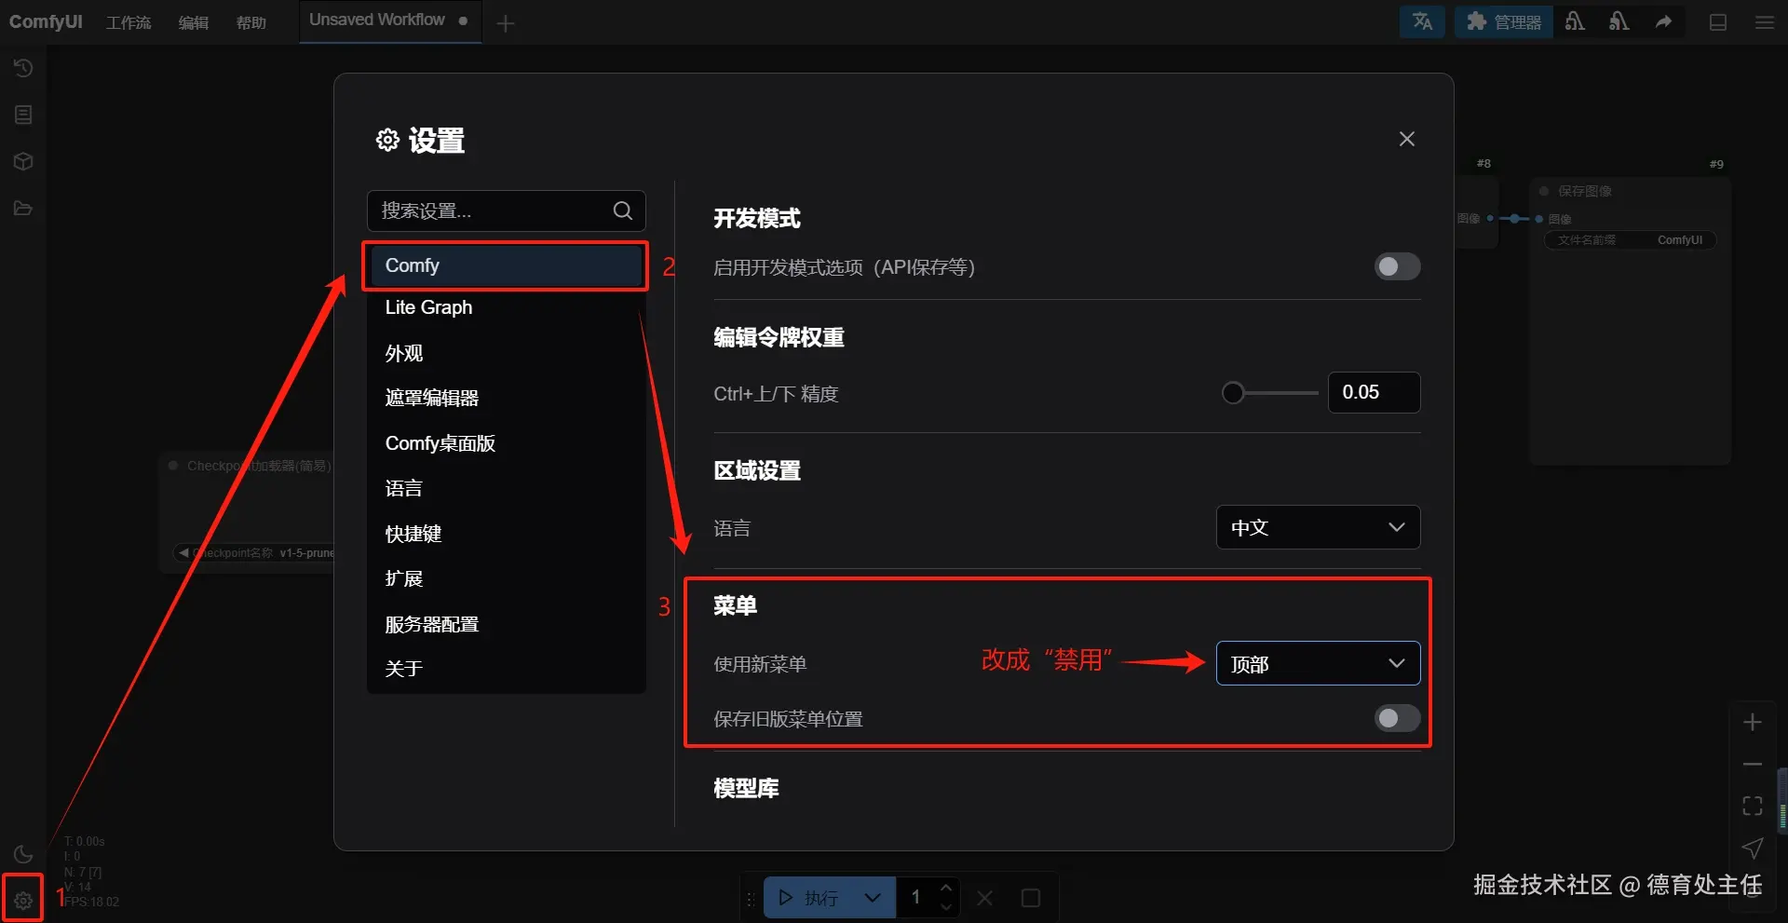1788x923 pixels.
Task: Open the 关于 settings category
Action: click(x=506, y=669)
